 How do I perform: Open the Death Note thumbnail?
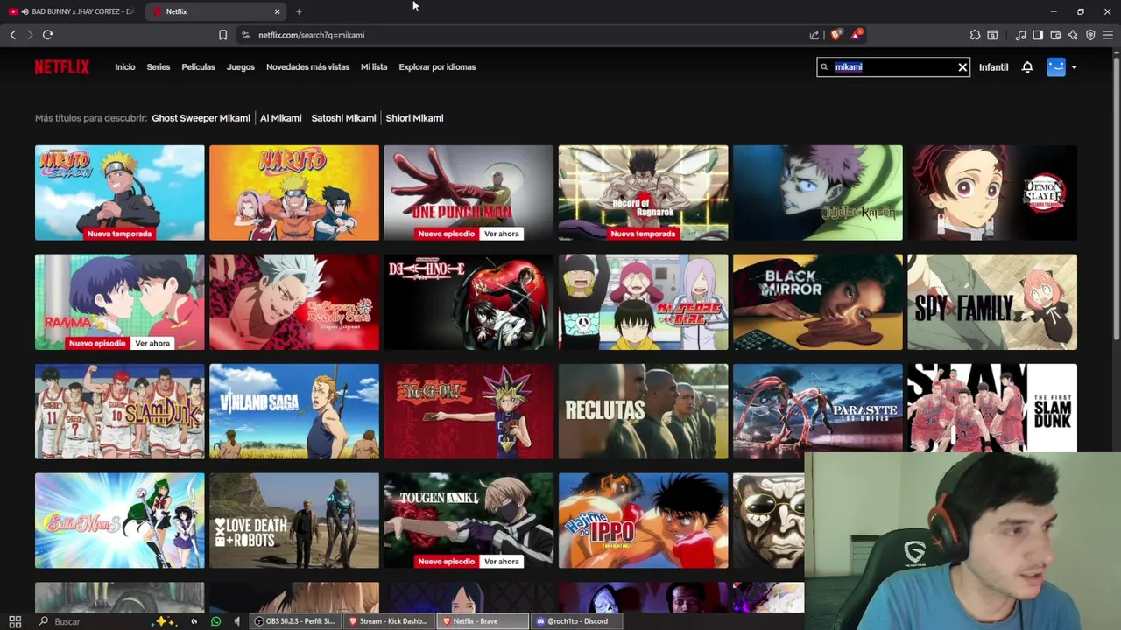pos(469,302)
